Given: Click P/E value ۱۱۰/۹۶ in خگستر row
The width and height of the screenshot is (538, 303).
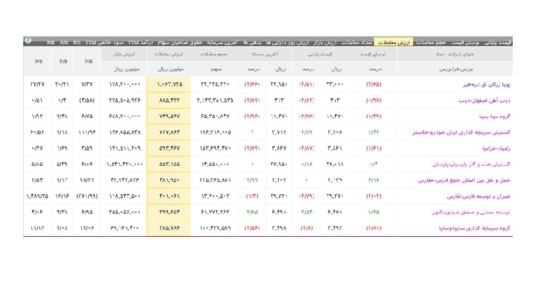Looking at the screenshot, I should pyautogui.click(x=87, y=132).
